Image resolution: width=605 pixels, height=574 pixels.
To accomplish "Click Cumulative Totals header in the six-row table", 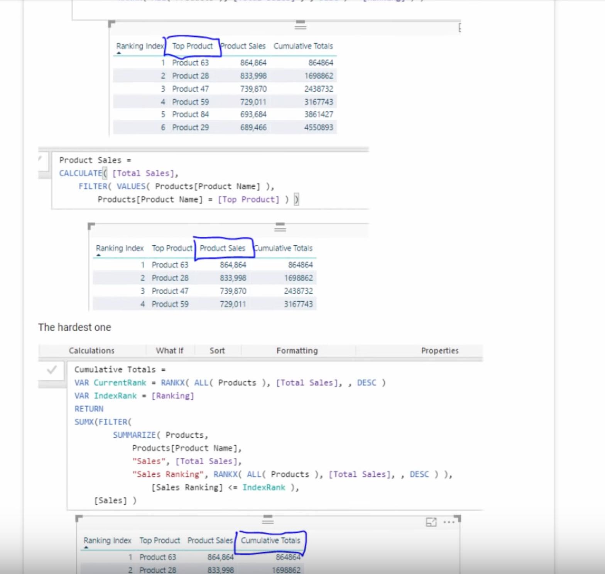I will click(x=303, y=46).
